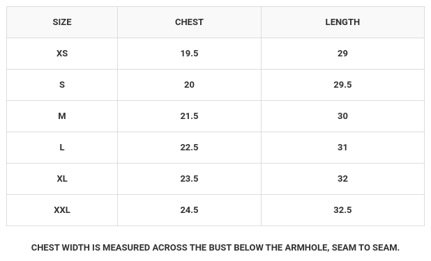Viewport: 431px width, 261px height.
Task: Click chest value 20 in S row
Action: (189, 85)
